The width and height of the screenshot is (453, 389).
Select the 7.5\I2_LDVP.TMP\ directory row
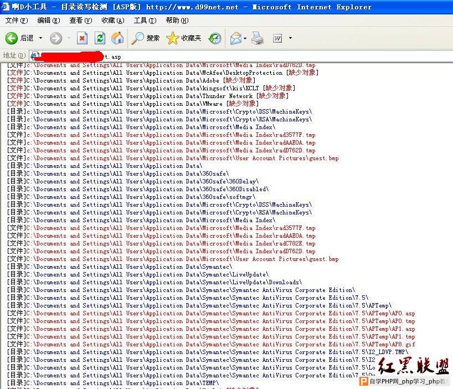point(208,352)
